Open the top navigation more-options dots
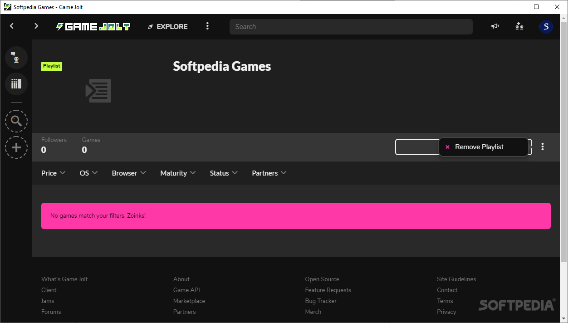 [x=207, y=26]
